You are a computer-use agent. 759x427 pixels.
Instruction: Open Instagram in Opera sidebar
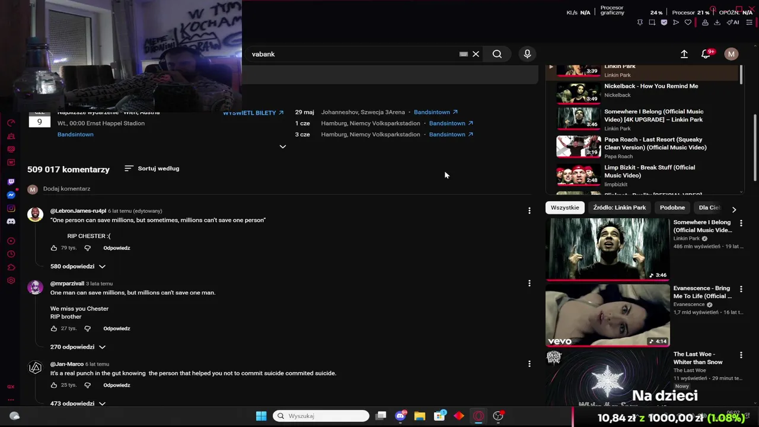(x=11, y=208)
